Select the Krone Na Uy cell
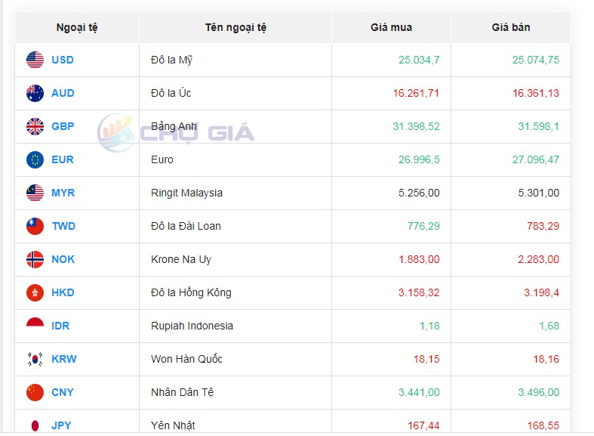 (x=235, y=259)
